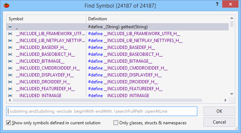The image size is (241, 133).
Task: Click the Cancel button
Action: 219,122
